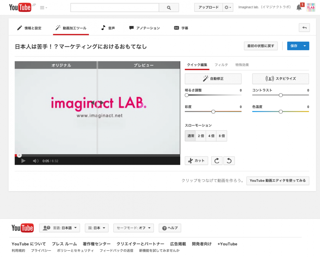Select 通常 normal speed
320x257 pixels.
pyautogui.click(x=190, y=136)
